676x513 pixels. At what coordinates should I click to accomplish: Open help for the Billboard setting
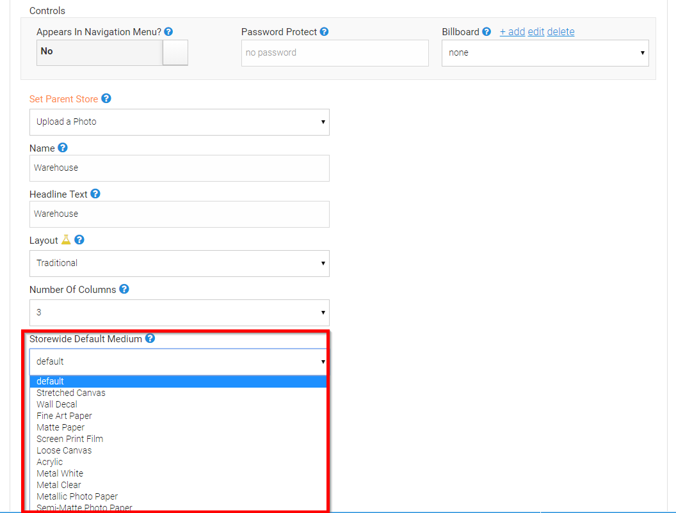(x=487, y=31)
